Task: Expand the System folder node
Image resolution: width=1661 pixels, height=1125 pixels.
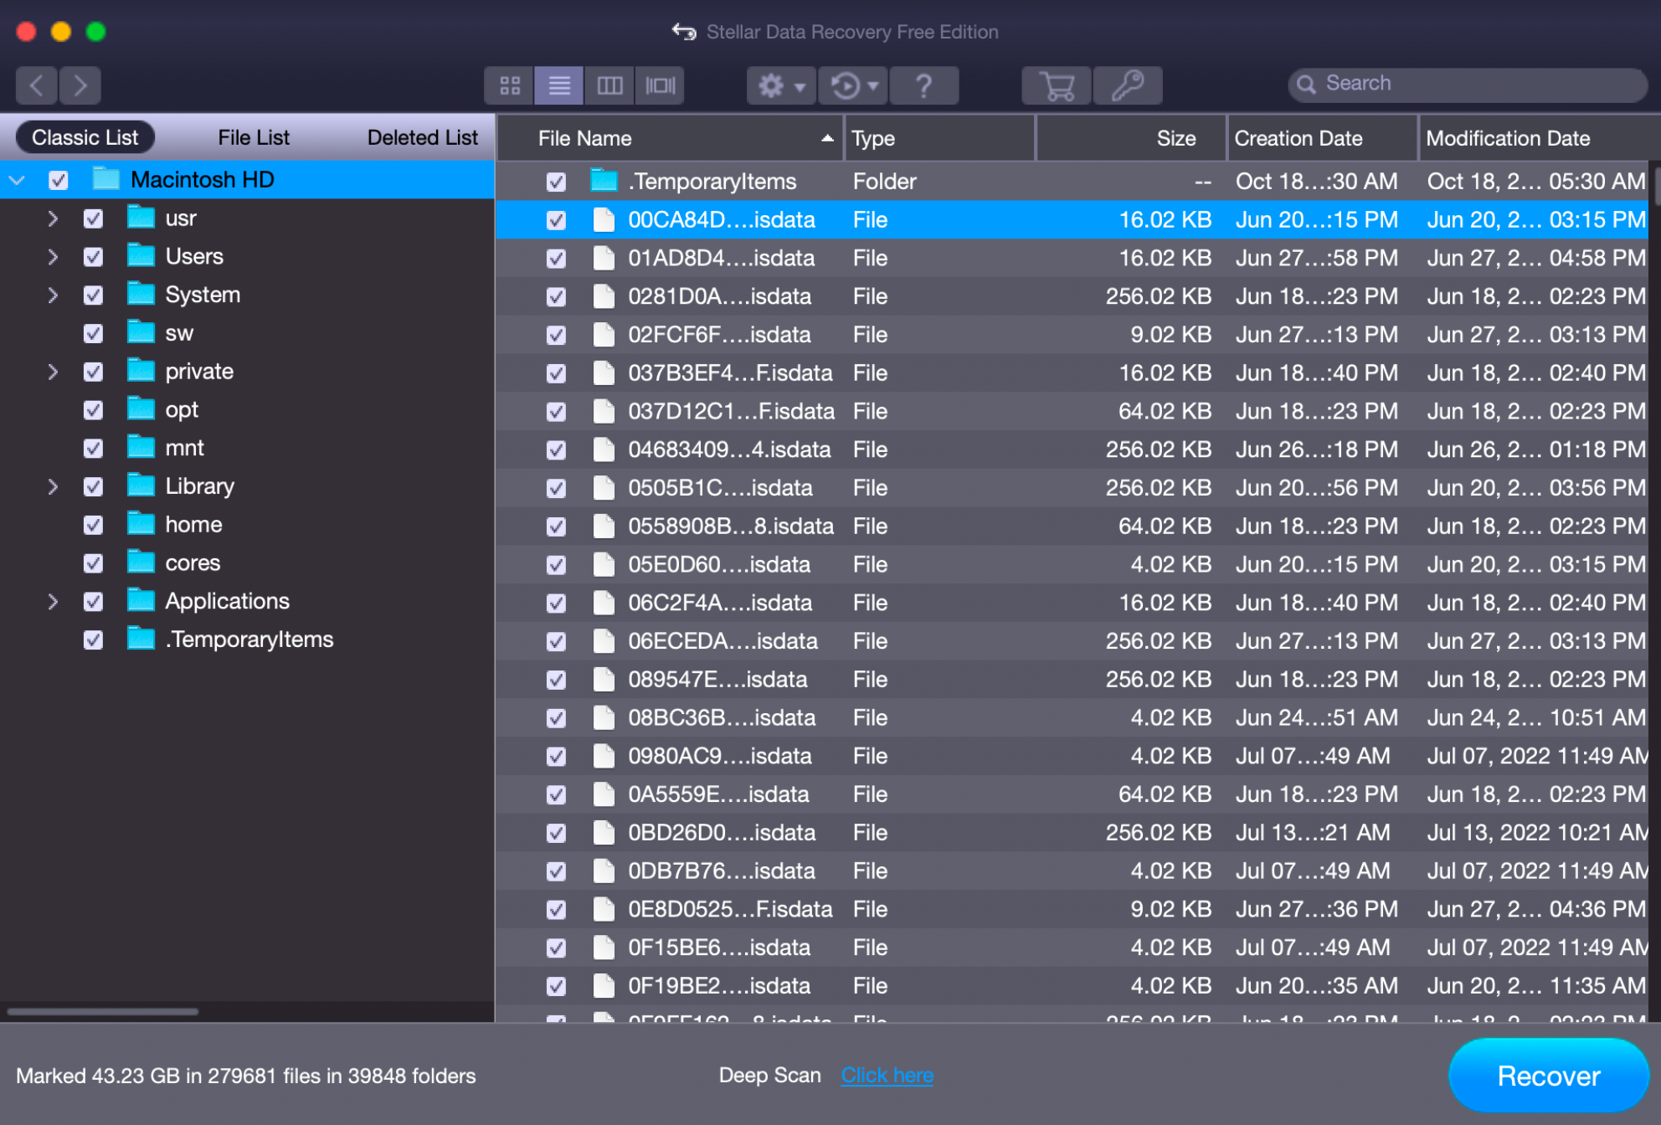Action: (x=53, y=295)
